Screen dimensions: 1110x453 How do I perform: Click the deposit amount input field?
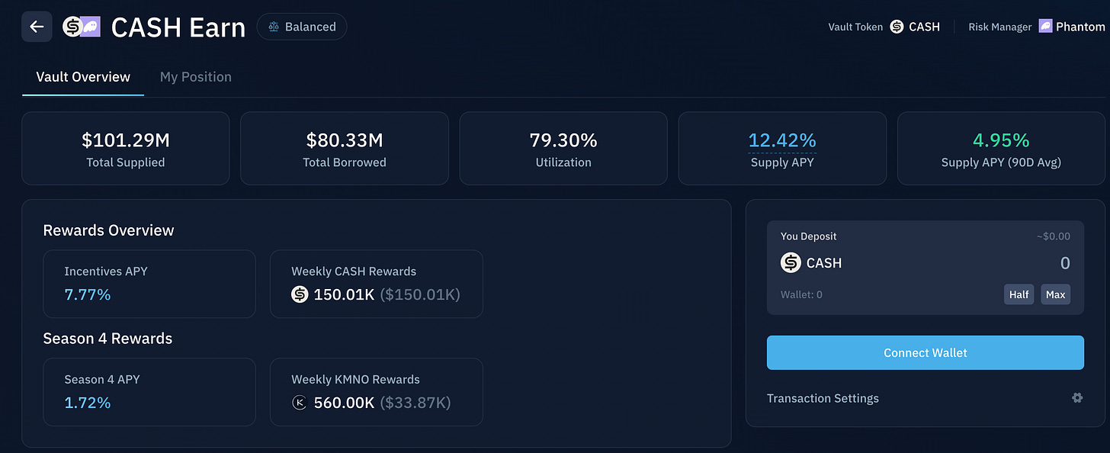1065,263
